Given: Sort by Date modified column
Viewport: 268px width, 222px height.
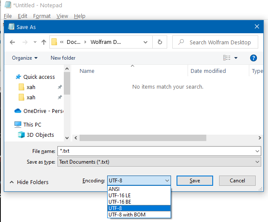Looking at the screenshot, I should click(208, 71).
